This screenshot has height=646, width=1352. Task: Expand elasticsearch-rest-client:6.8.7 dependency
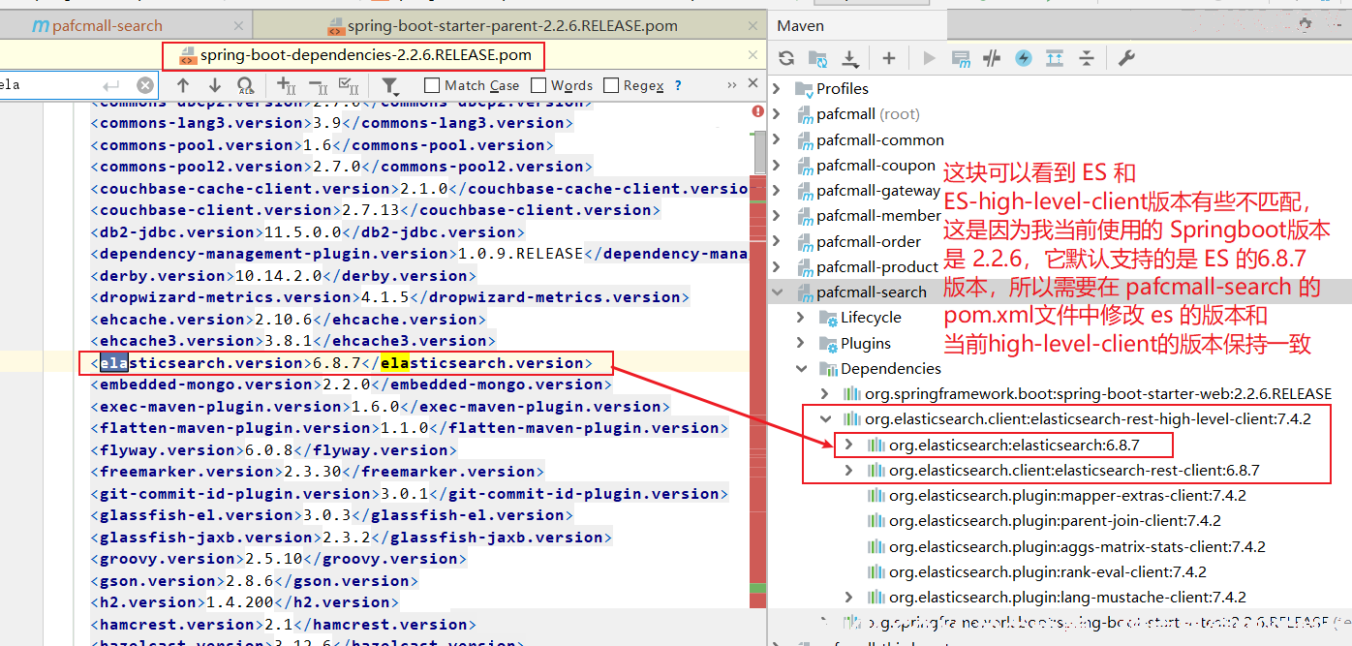click(x=849, y=470)
